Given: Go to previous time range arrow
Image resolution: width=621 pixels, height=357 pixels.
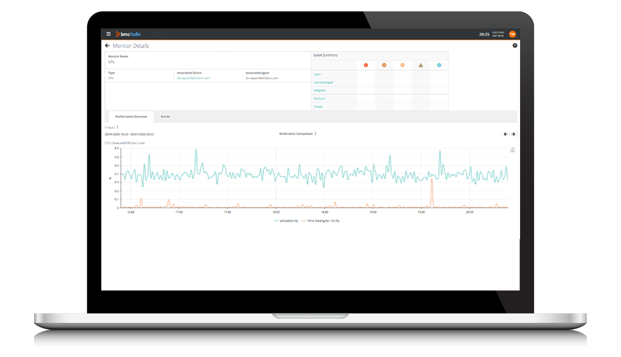Looking at the screenshot, I should [x=505, y=134].
